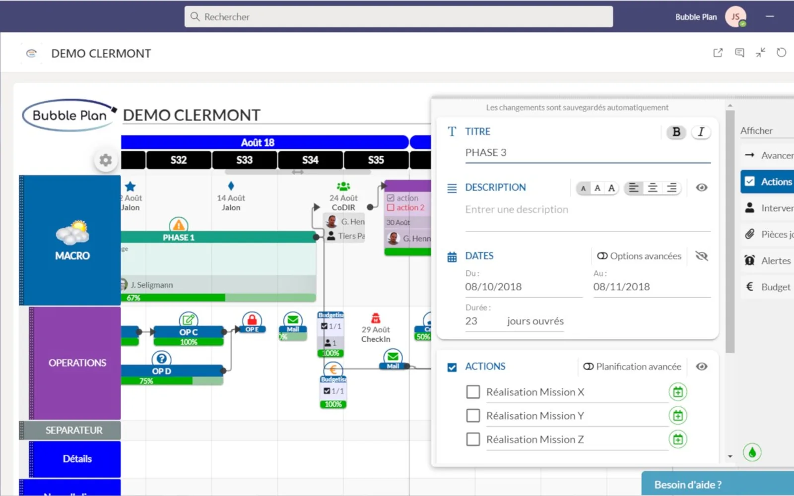Toggle Planification avancée for actions
The width and height of the screenshot is (794, 496).
coord(632,367)
